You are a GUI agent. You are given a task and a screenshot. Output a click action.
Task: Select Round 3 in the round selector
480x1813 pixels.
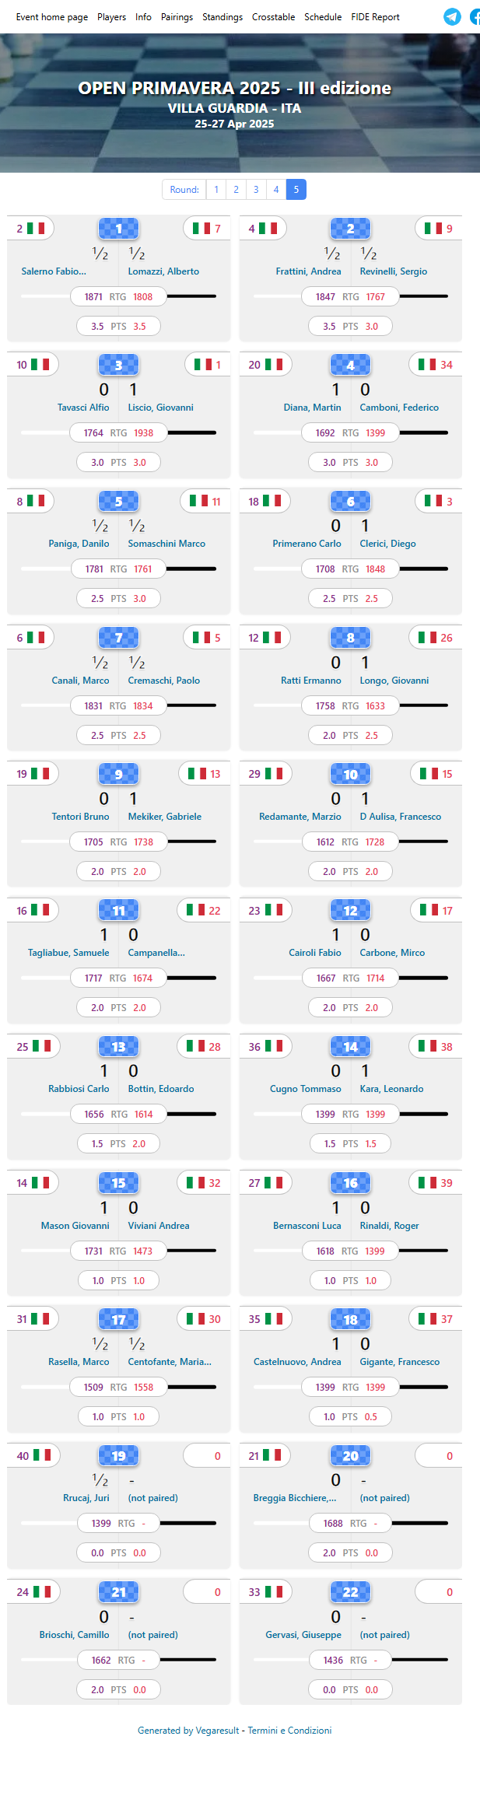tap(256, 189)
